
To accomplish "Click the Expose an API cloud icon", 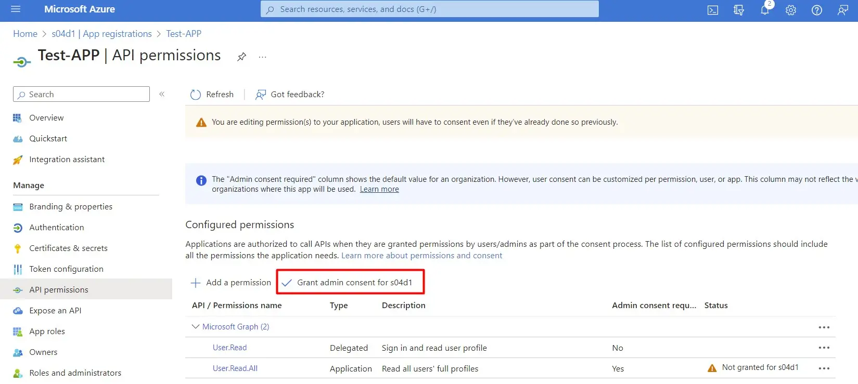I will [18, 311].
